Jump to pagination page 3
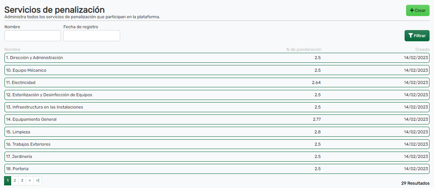Viewport: 434px width, 188px height. pos(22,181)
